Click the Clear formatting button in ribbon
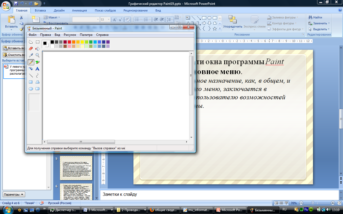This screenshot has height=214, width=343. [x=128, y=20]
